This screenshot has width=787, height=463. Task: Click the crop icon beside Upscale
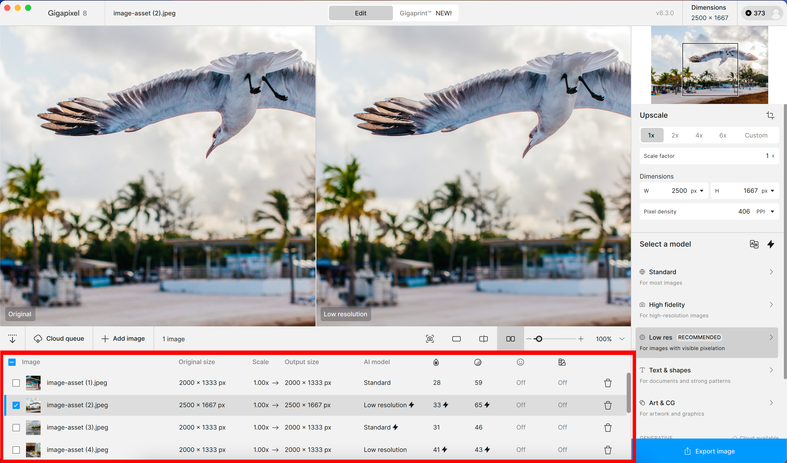pyautogui.click(x=770, y=115)
